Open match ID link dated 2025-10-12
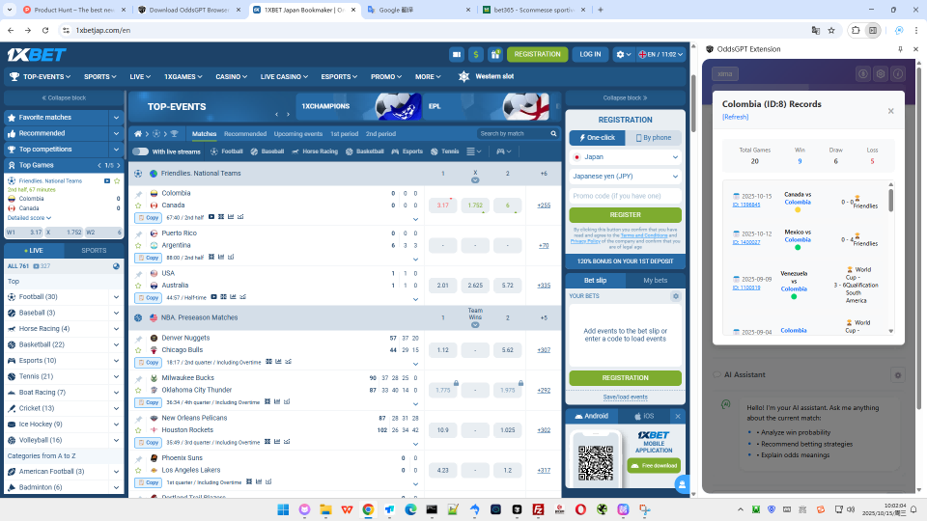 (746, 242)
